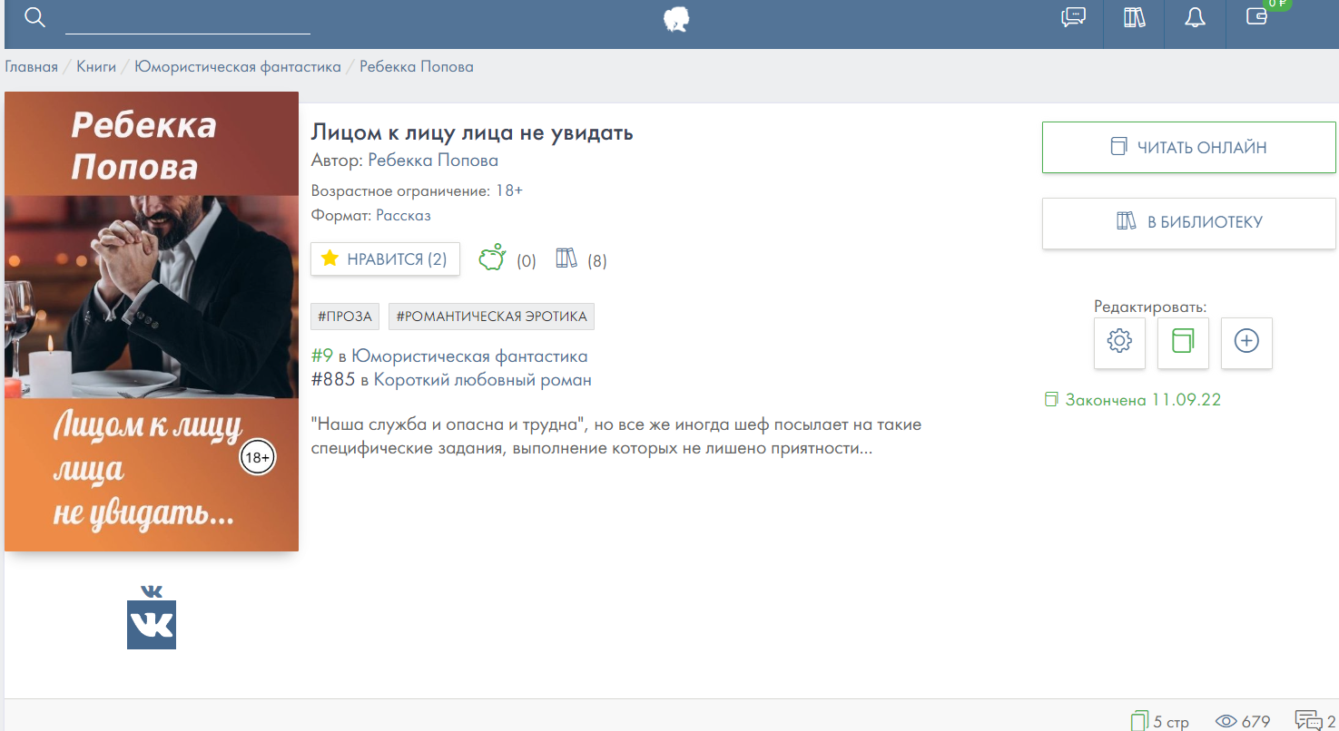Open author link Ребекка Попова
The height and width of the screenshot is (731, 1339).
[x=432, y=161]
